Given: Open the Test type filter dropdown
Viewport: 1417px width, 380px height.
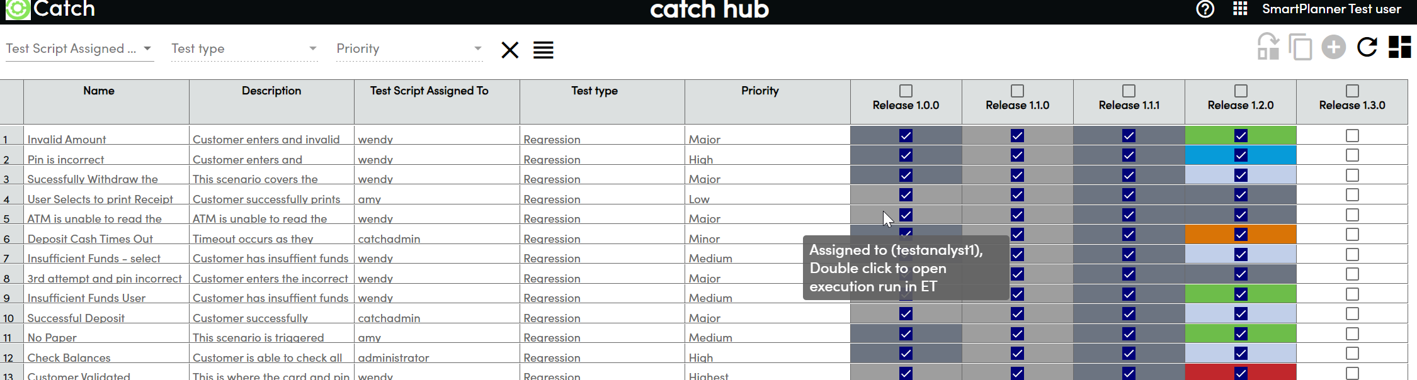Looking at the screenshot, I should tap(312, 48).
